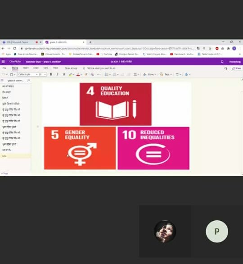The image size is (243, 264).
Task: Click the paragraph alignment icon
Action: [135, 74]
